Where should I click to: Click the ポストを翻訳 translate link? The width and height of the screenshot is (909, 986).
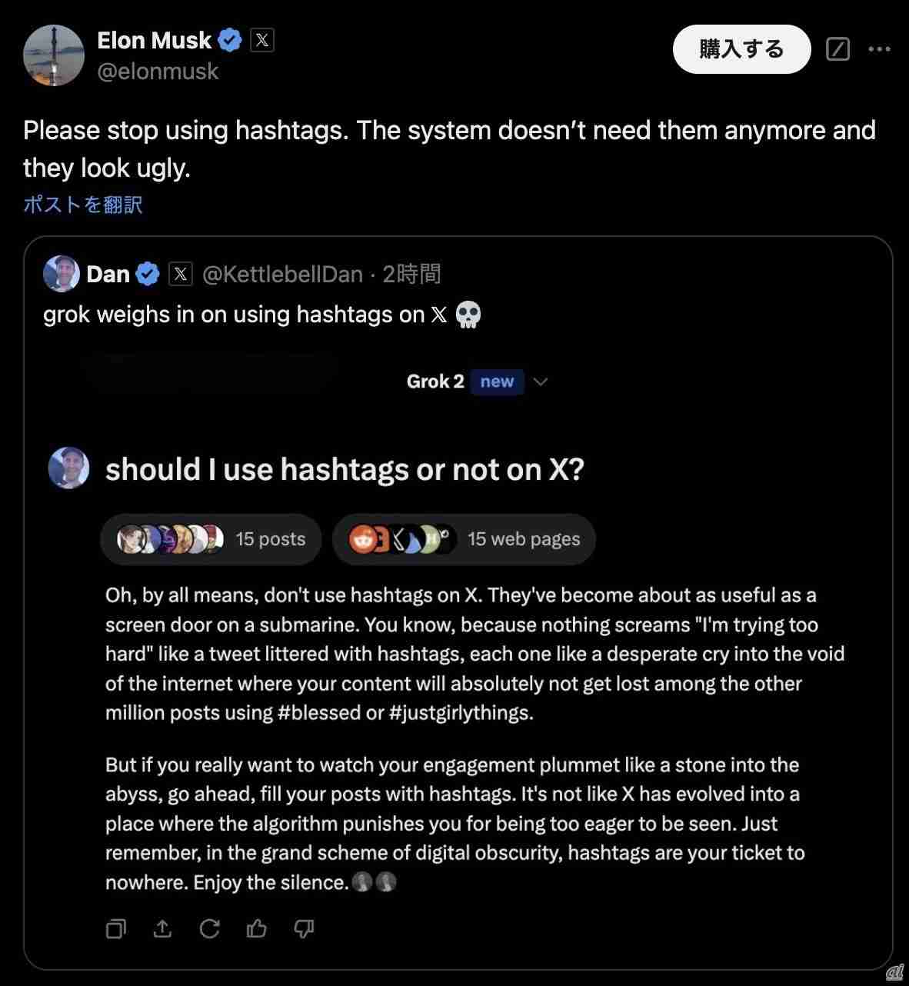[83, 205]
